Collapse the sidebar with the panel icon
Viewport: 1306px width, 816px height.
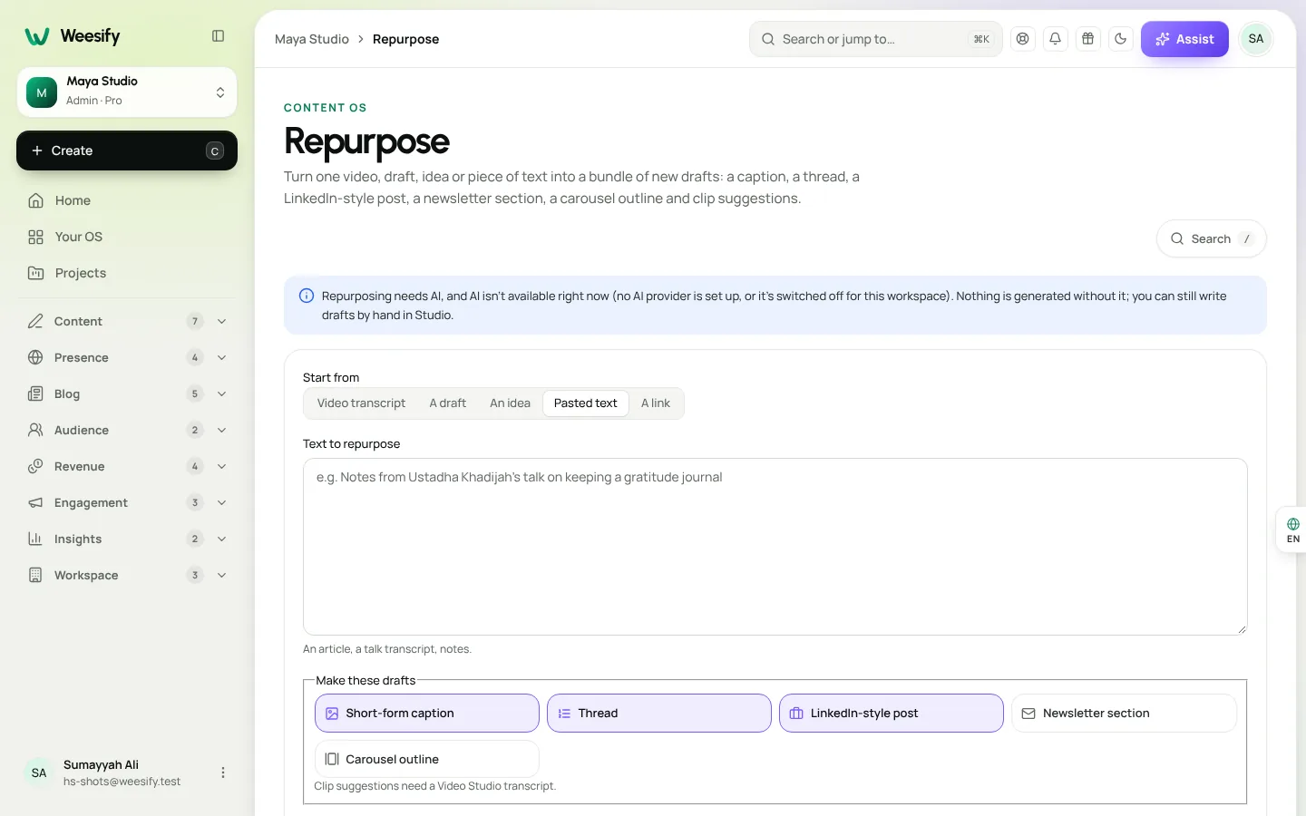pyautogui.click(x=218, y=36)
